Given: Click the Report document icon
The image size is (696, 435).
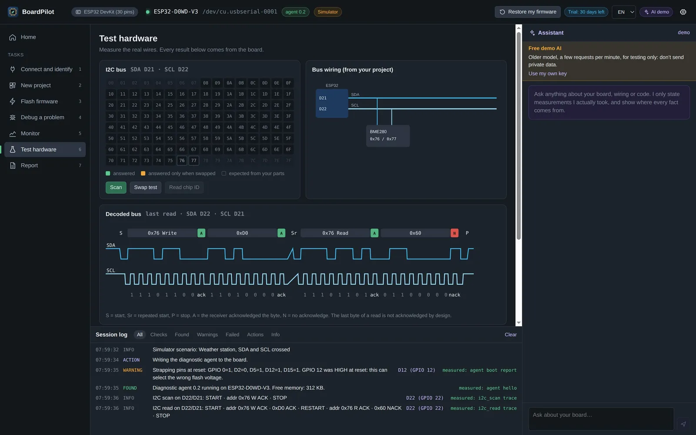Looking at the screenshot, I should [x=13, y=165].
